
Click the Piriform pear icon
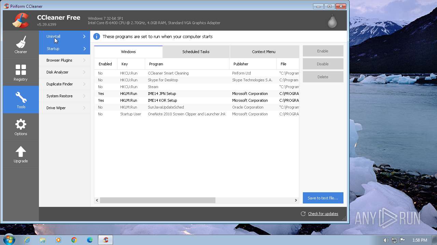coord(332,21)
